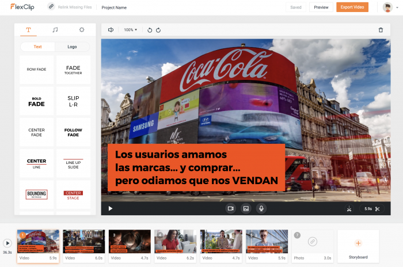Open the 100% zoom dropdown

[131, 30]
